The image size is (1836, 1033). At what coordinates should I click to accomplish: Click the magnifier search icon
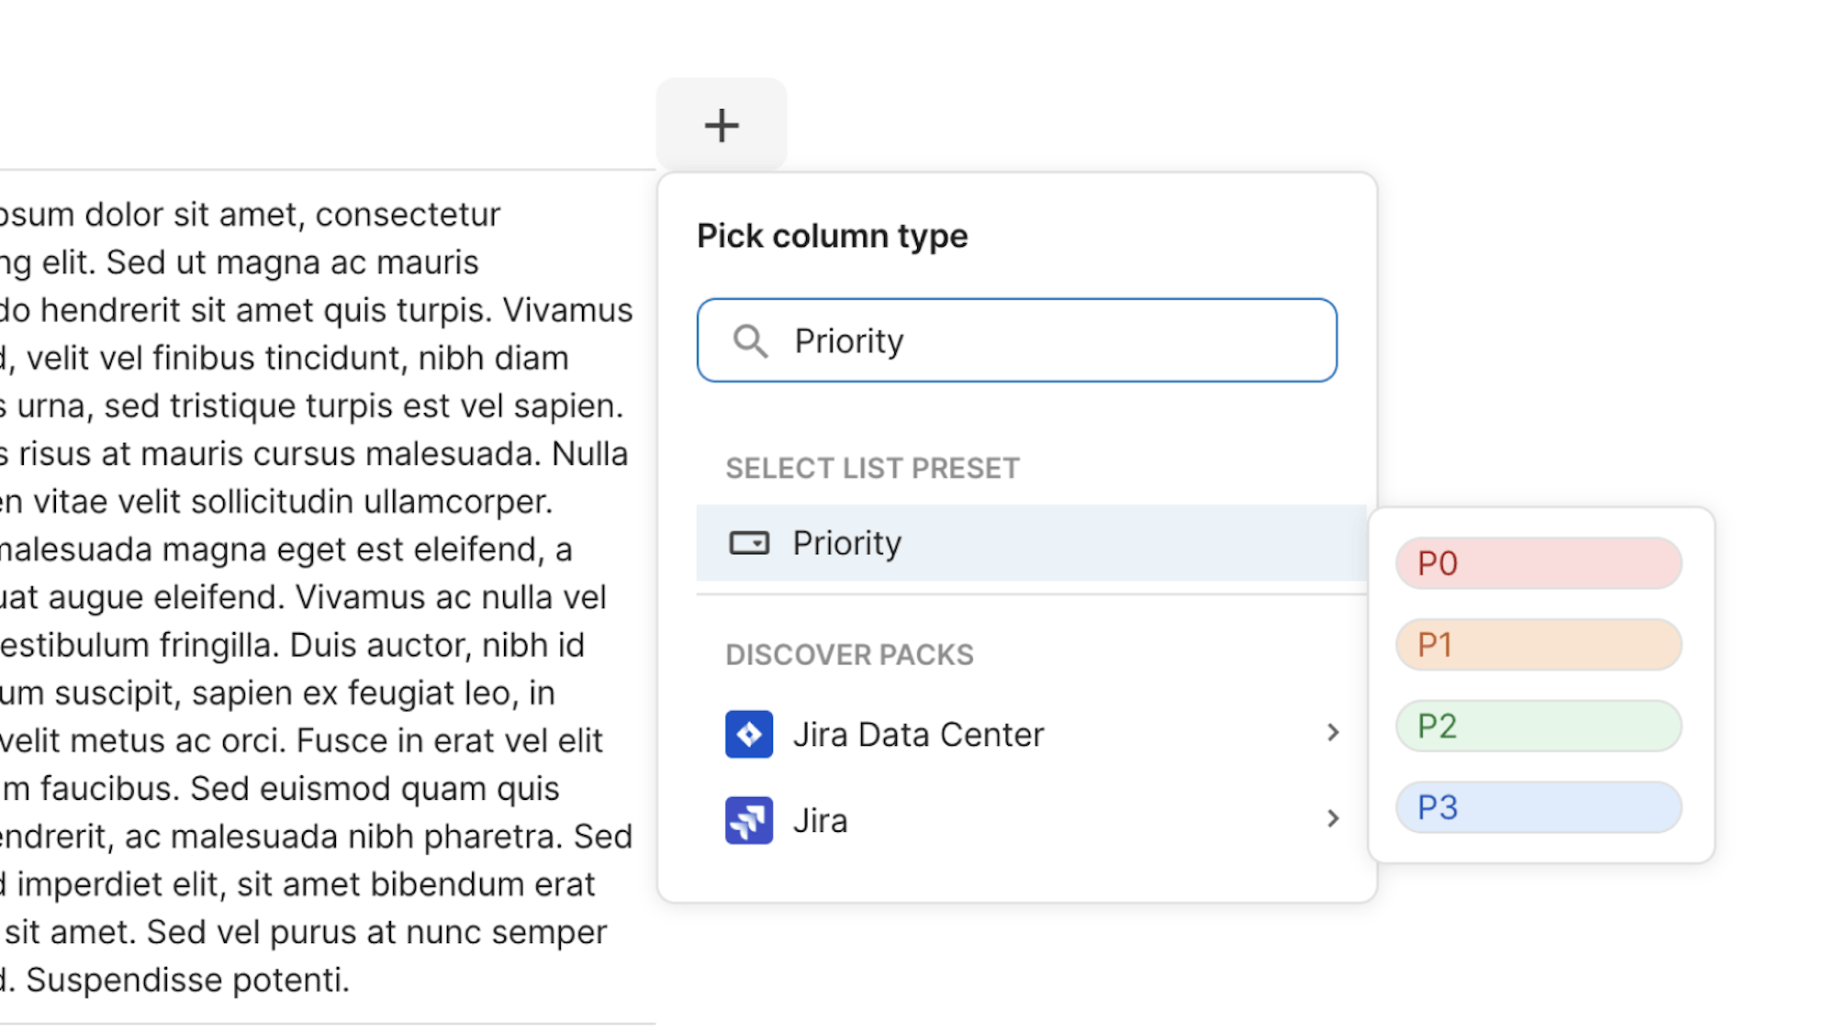749,341
